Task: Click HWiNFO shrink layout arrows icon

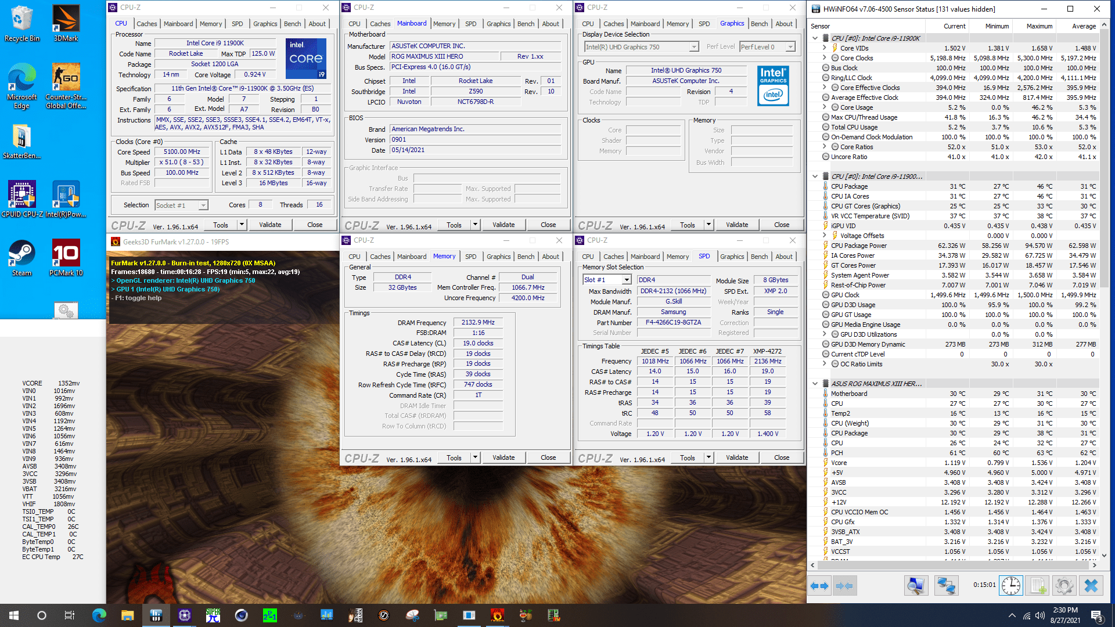Action: pyautogui.click(x=844, y=586)
